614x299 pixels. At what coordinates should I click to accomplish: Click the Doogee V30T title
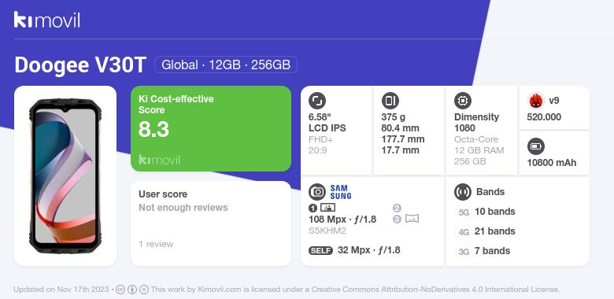tap(80, 65)
